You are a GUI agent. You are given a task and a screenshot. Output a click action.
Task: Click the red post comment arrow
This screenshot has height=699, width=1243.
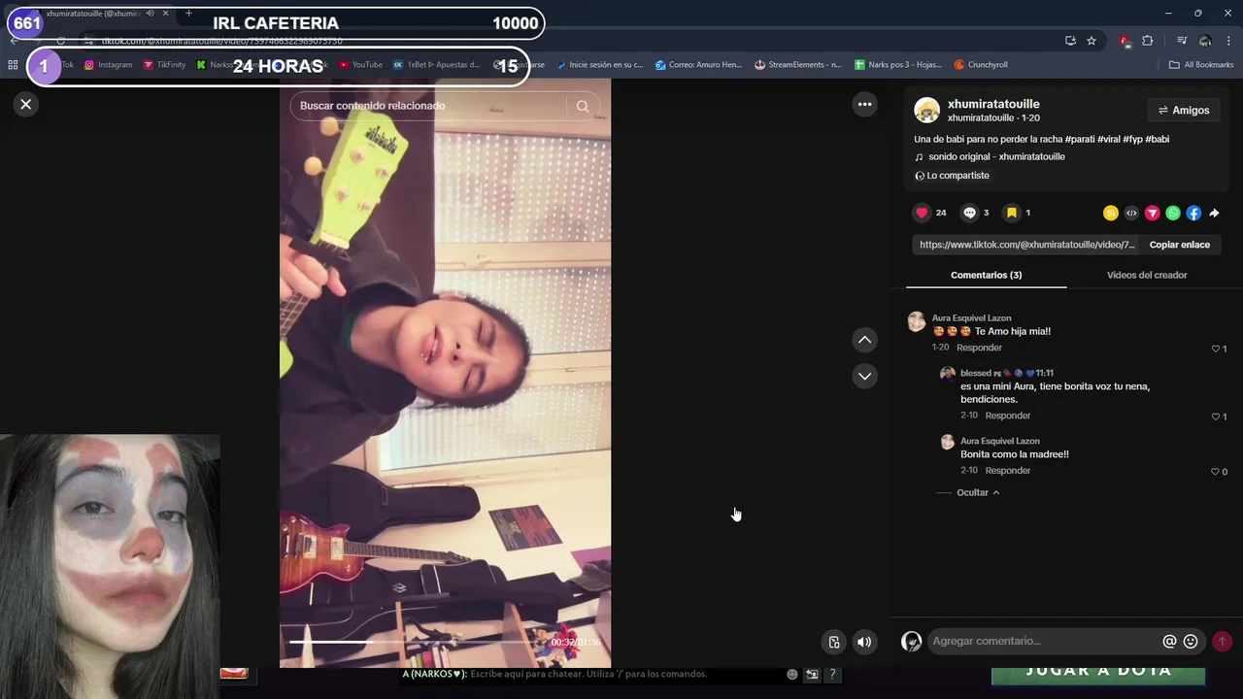(x=1222, y=641)
